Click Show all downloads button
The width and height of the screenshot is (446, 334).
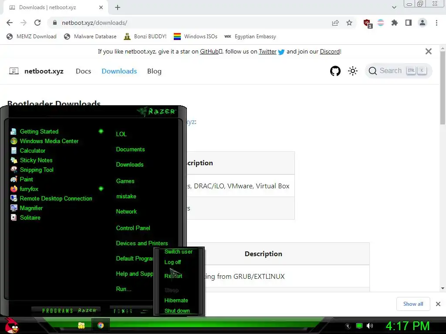click(413, 304)
